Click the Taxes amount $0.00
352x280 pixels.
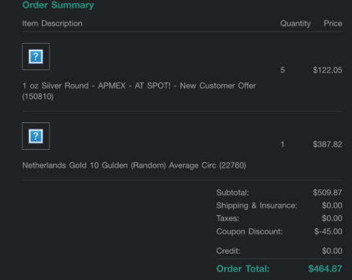332,219
